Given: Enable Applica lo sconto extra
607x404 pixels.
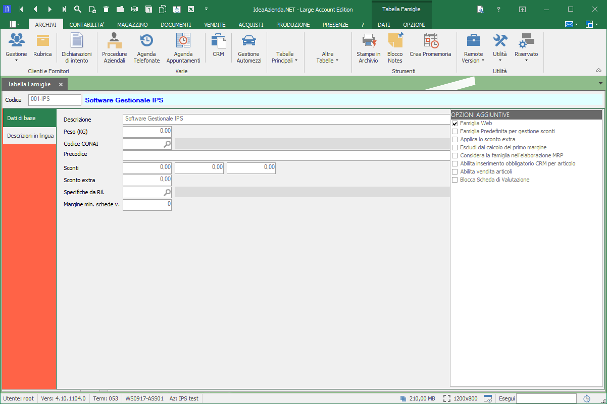Looking at the screenshot, I should pos(455,139).
